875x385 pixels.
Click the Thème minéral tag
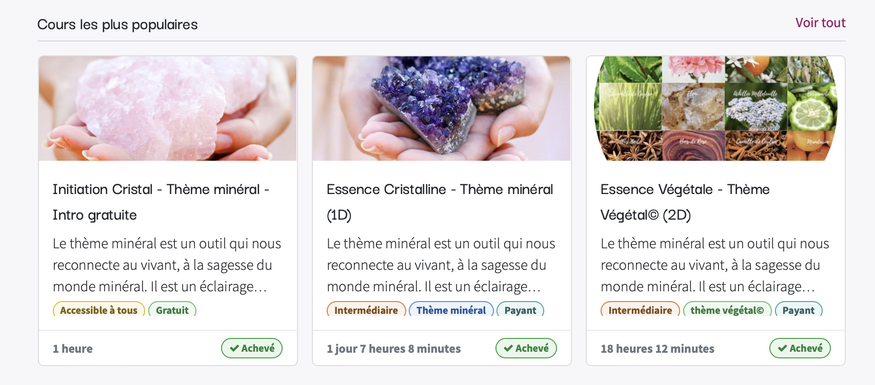(451, 310)
